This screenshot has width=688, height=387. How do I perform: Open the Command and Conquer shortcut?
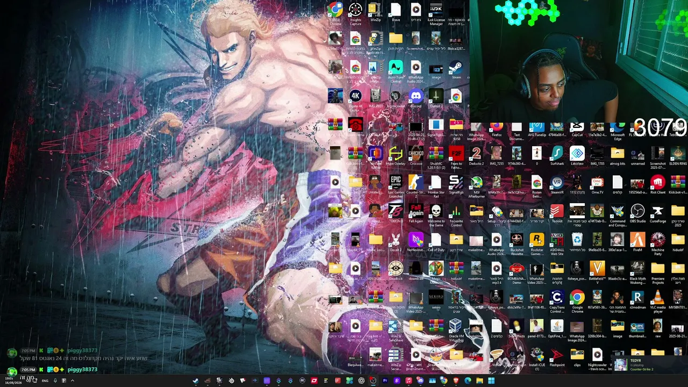click(x=618, y=217)
